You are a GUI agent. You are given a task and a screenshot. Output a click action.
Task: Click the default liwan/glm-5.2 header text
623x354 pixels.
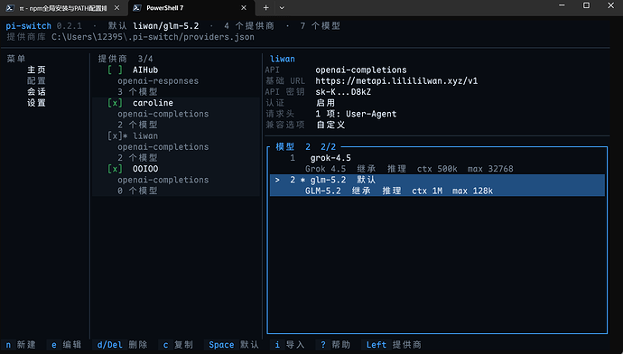pyautogui.click(x=166, y=26)
